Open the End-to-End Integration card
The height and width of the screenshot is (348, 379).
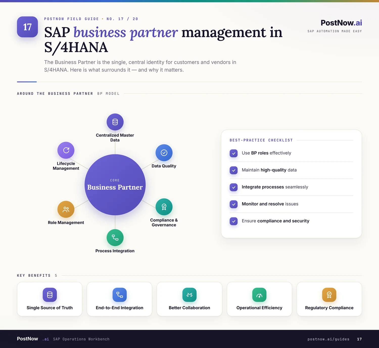tap(120, 299)
